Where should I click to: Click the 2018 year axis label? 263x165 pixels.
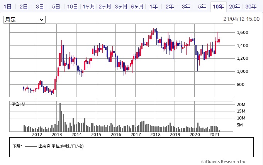[155, 135]
